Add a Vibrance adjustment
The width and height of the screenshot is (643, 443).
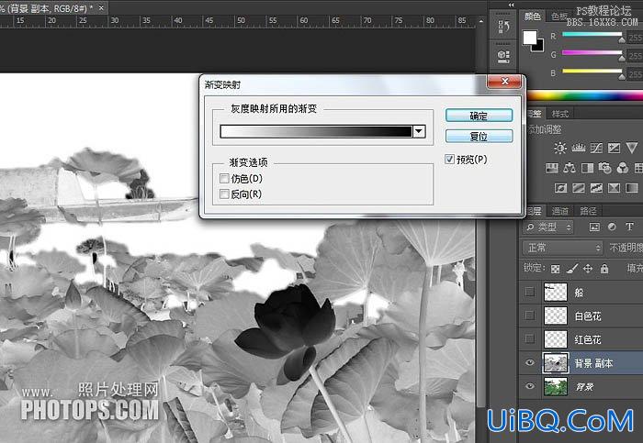coord(632,148)
